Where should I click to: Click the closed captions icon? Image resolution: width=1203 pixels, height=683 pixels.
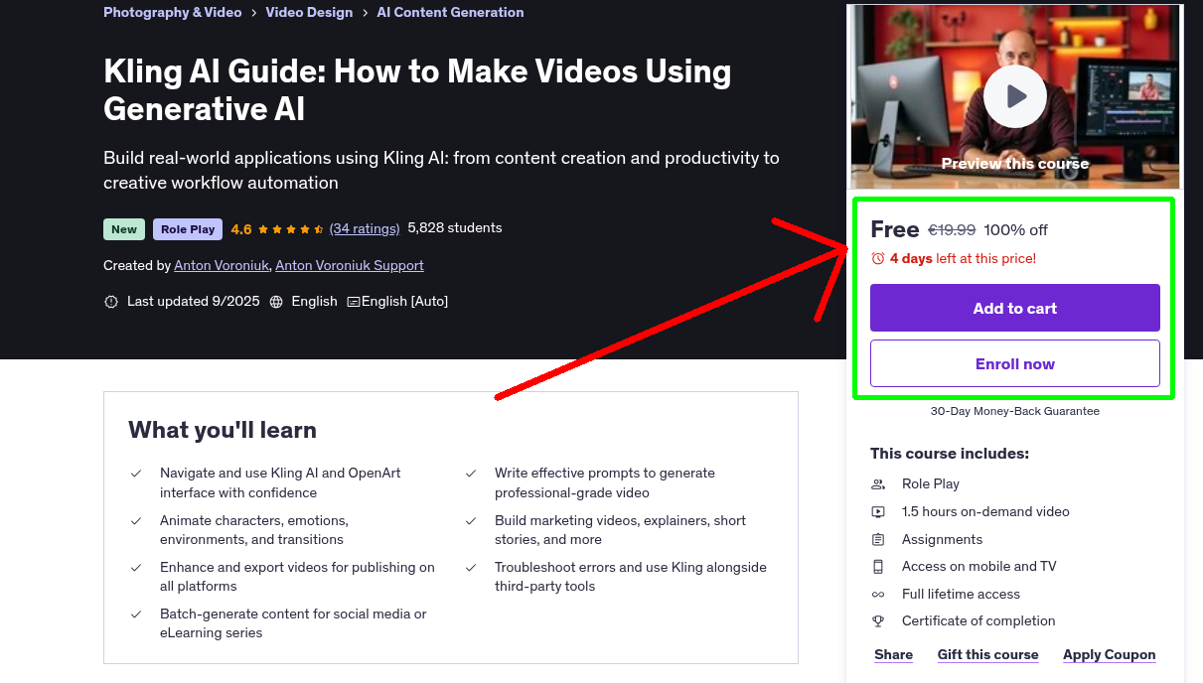click(353, 302)
